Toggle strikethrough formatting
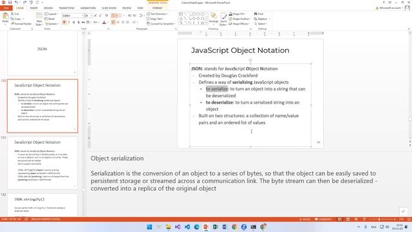This screenshot has width=412, height=232. point(83,23)
